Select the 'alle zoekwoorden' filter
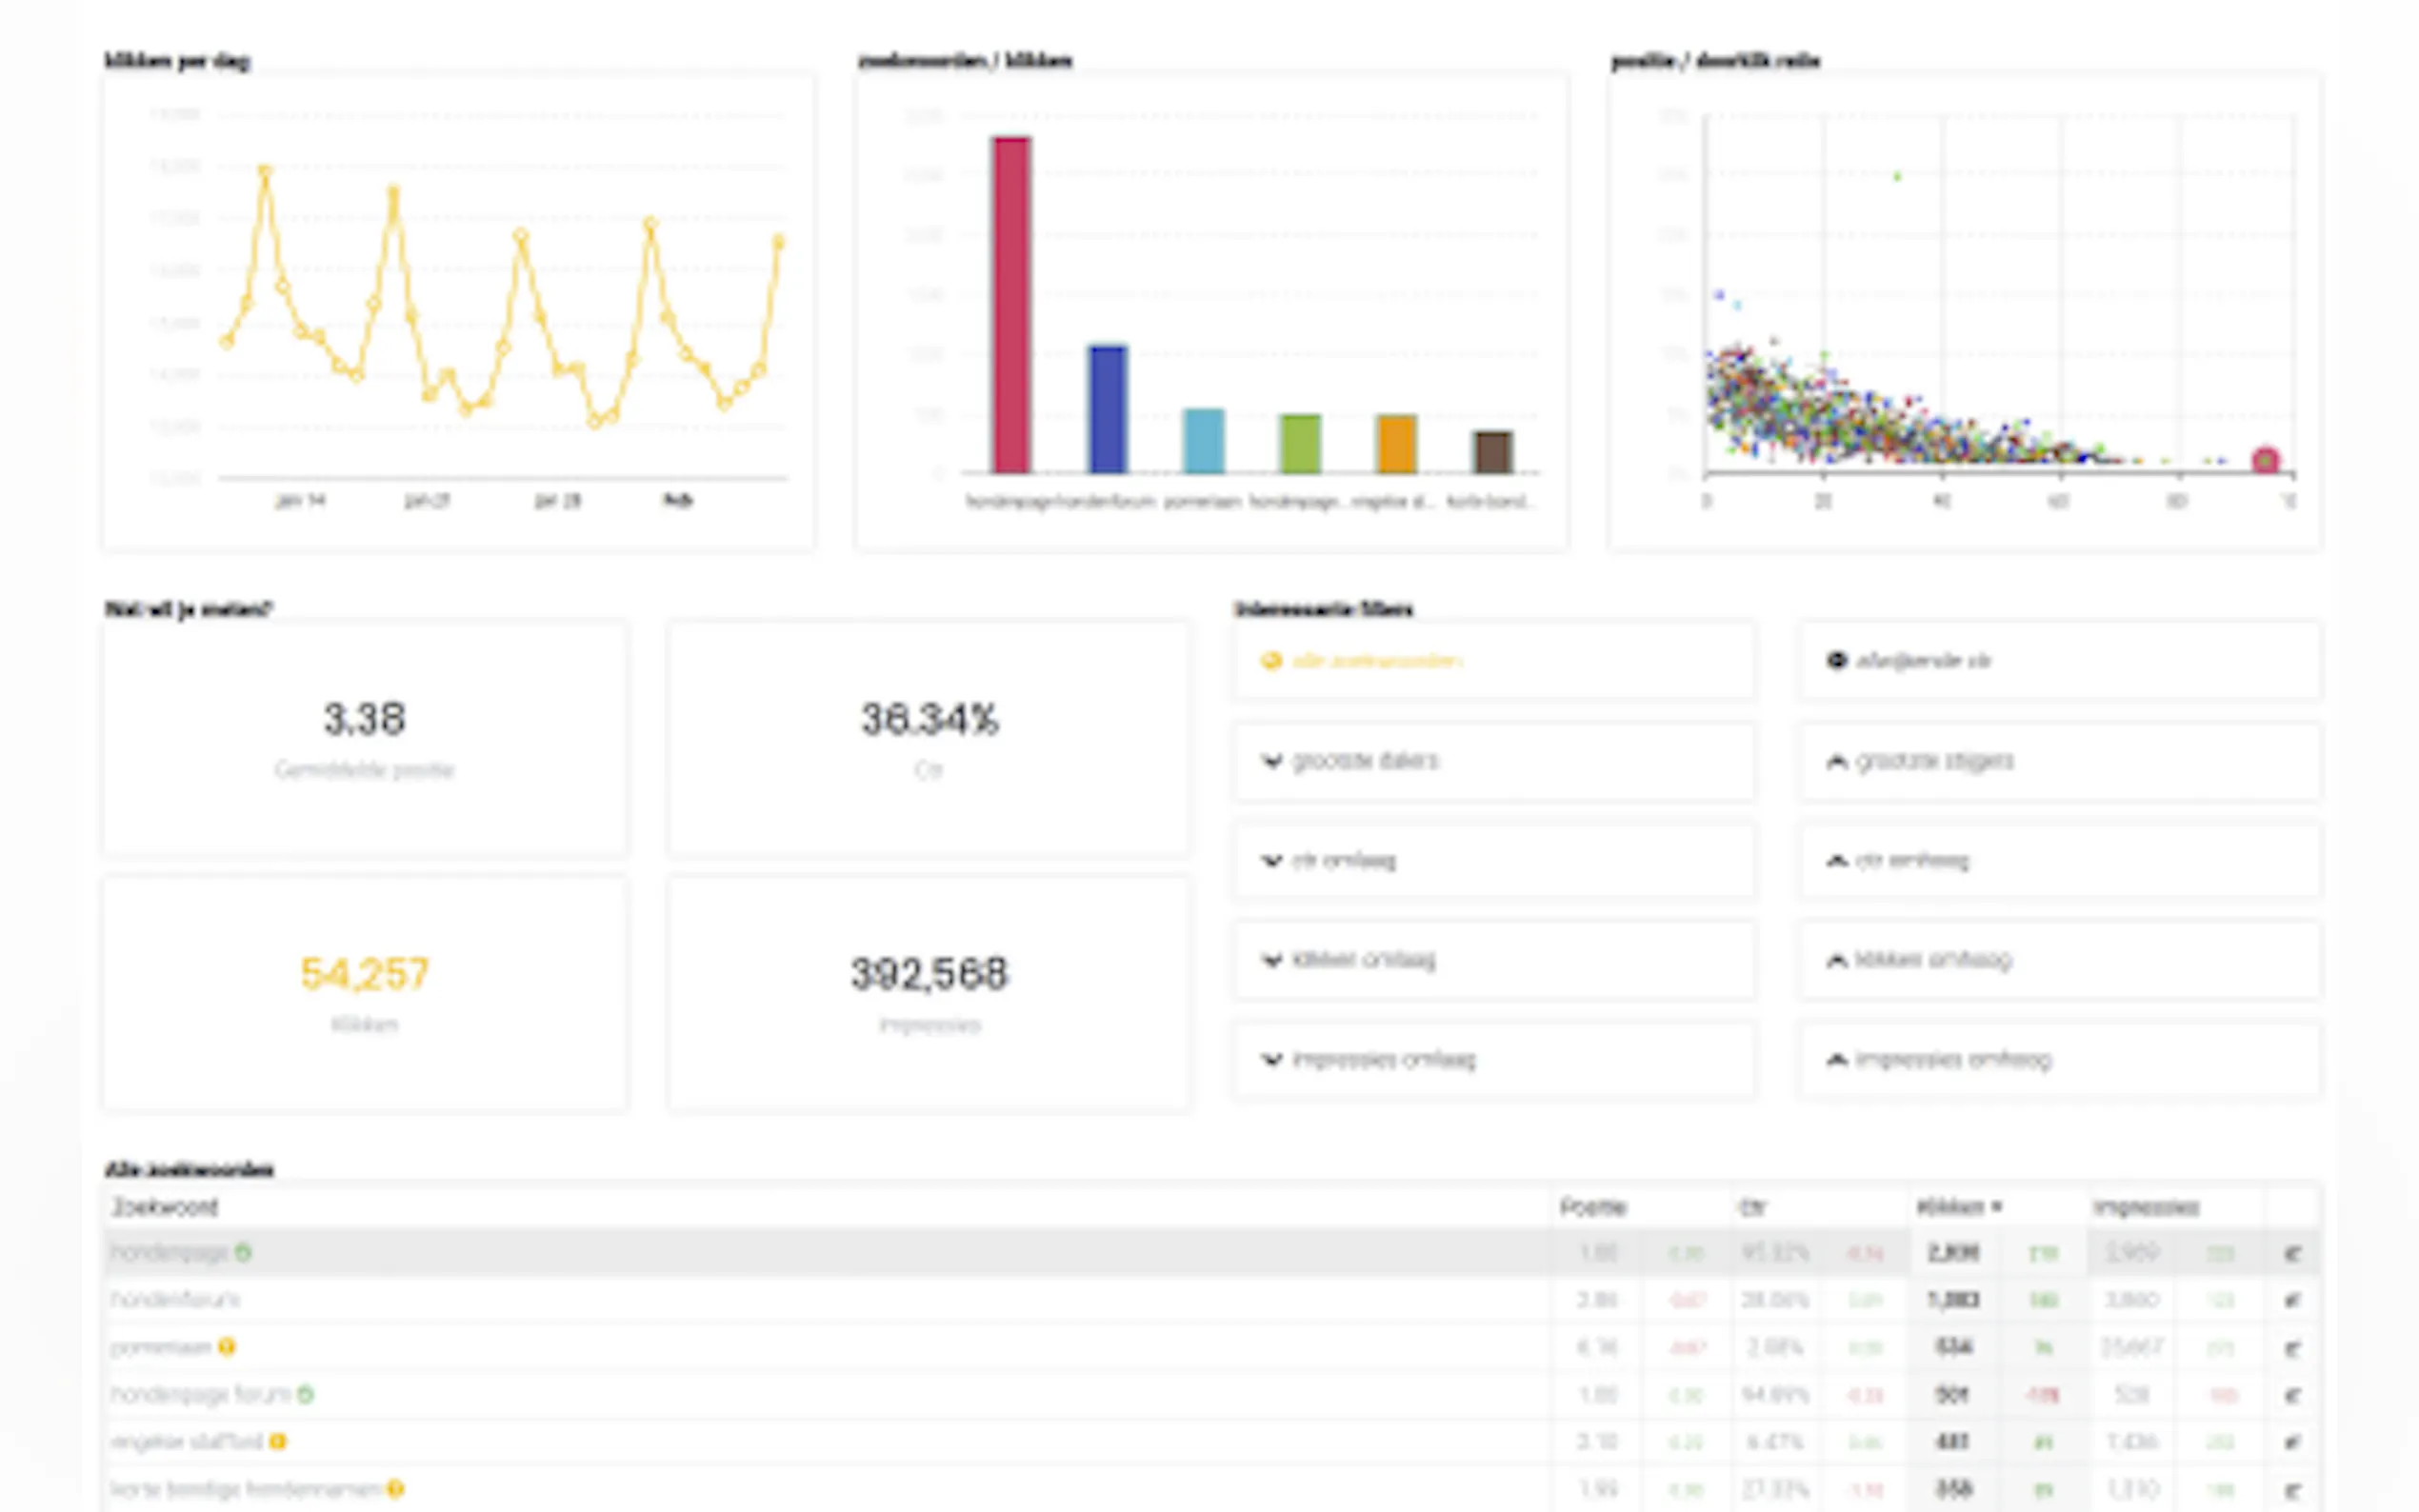The image size is (2419, 1512). pyautogui.click(x=1494, y=661)
